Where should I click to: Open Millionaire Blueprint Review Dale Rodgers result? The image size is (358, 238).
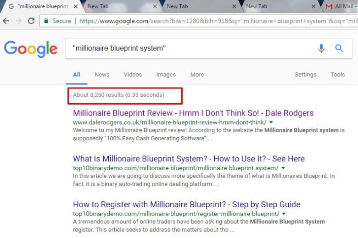tap(193, 113)
